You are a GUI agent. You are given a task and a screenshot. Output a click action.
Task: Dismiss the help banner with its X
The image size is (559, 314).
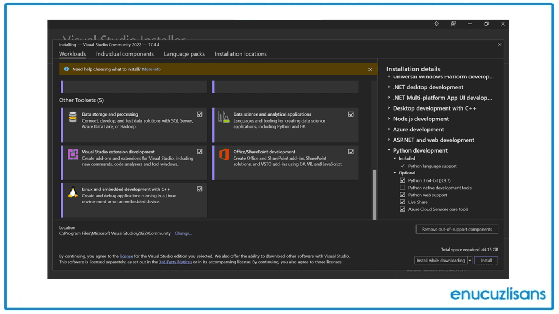pos(370,69)
